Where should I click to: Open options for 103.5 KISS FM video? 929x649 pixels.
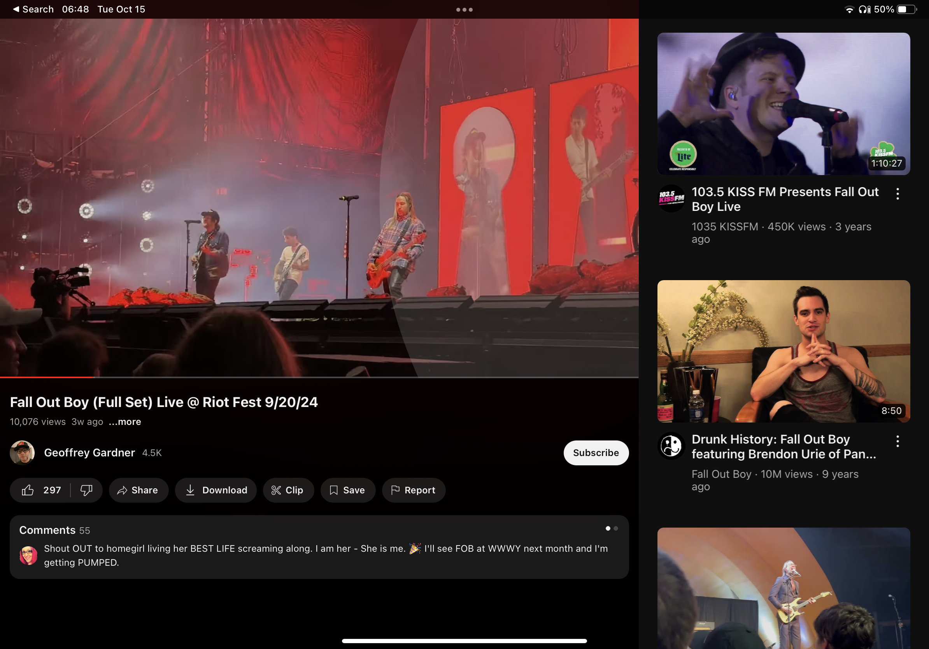point(897,194)
